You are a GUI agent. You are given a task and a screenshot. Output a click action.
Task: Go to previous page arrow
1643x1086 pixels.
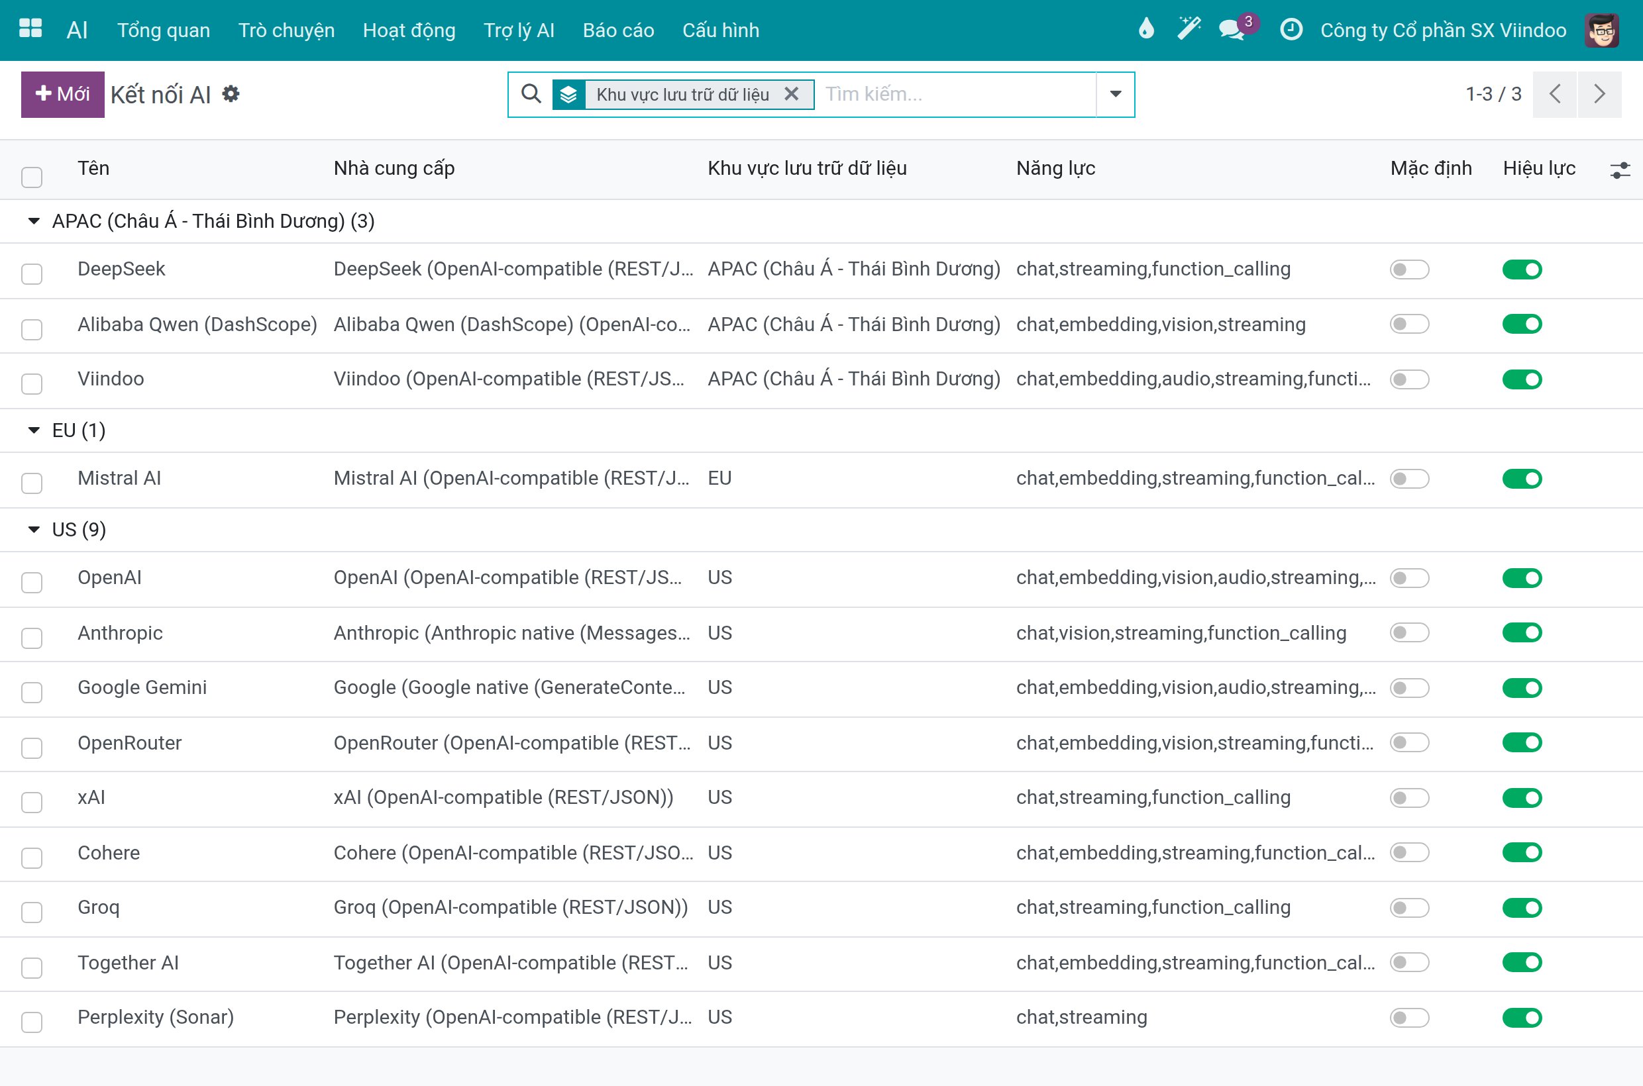[x=1554, y=94]
